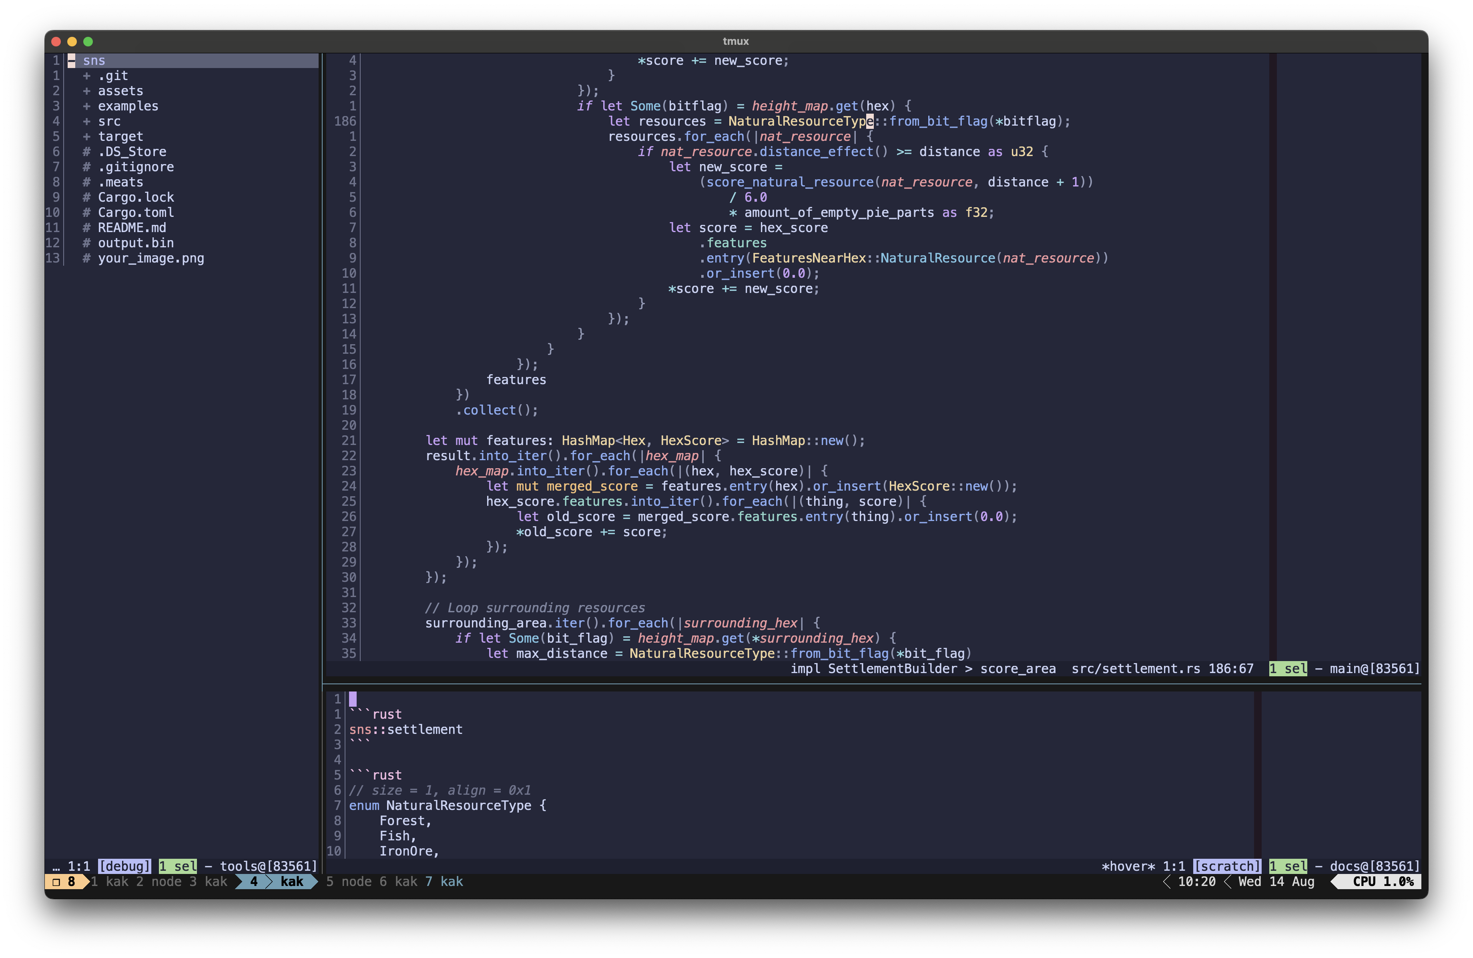Open README.md in the file tree
The width and height of the screenshot is (1473, 958).
point(132,228)
